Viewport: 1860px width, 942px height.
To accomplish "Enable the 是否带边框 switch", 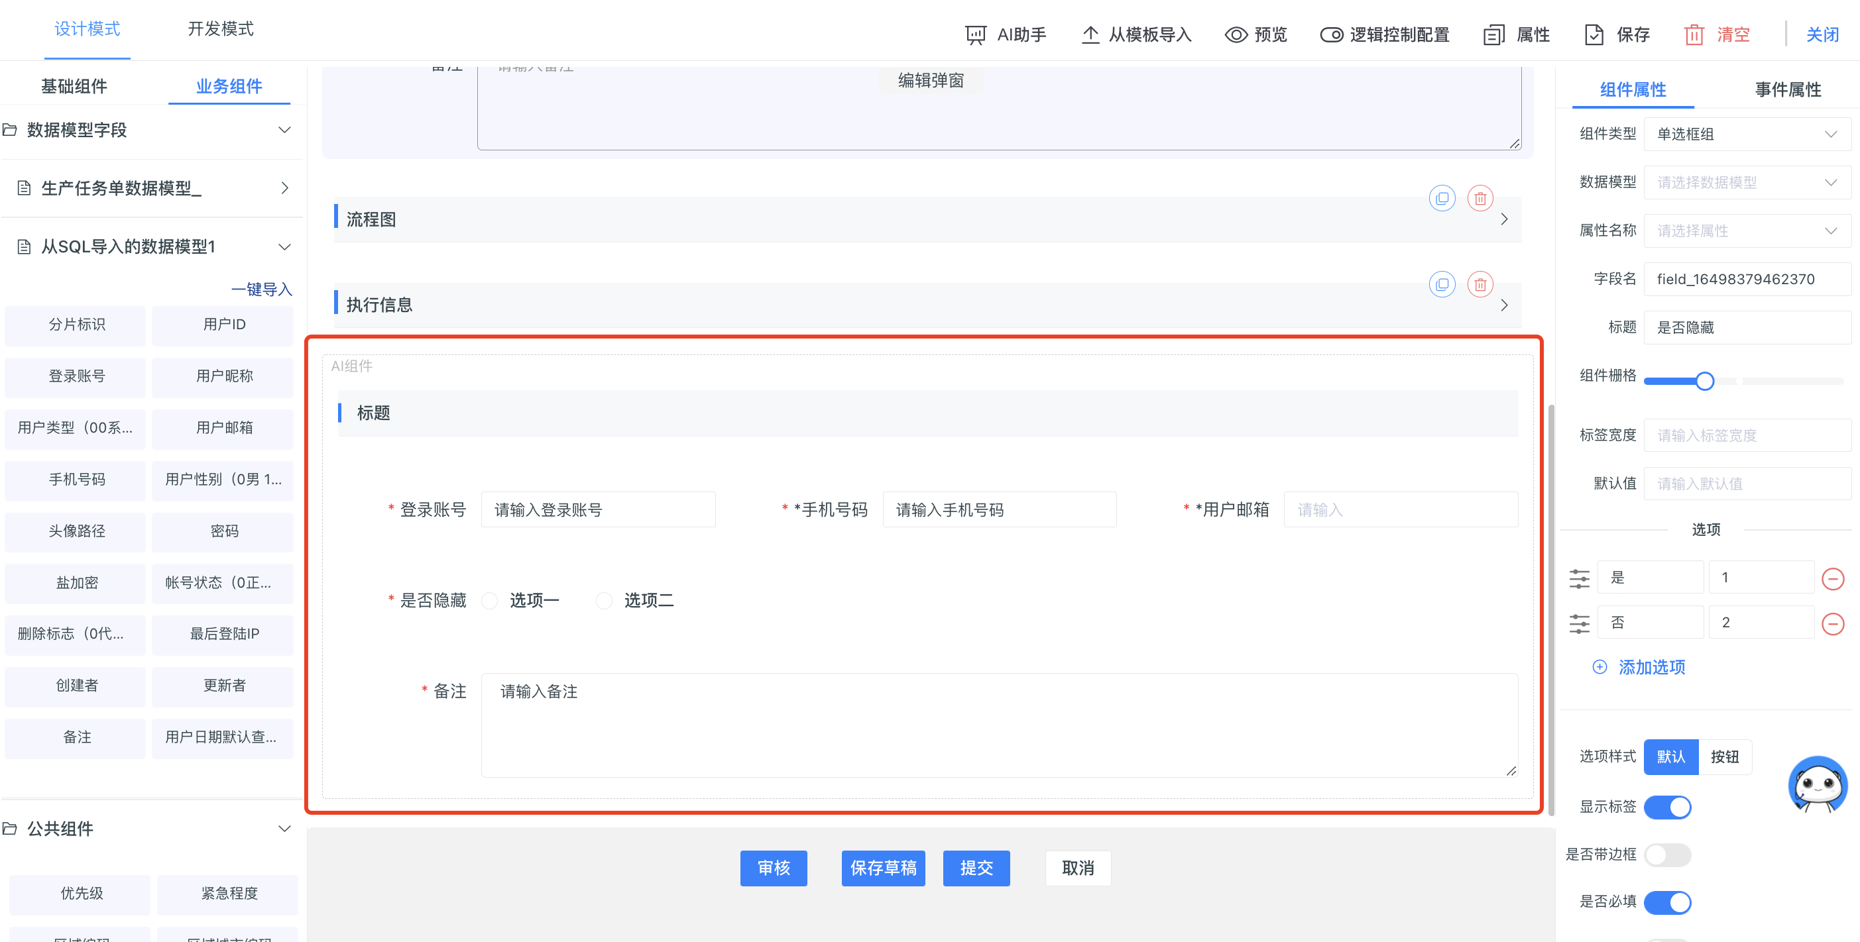I will 1666,854.
